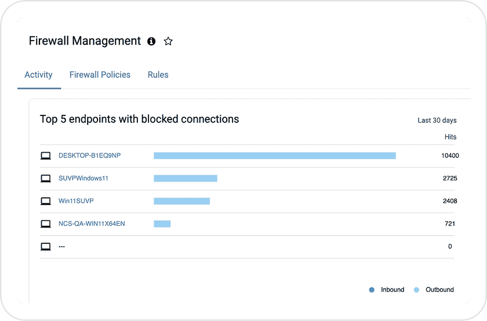487x321 pixels.
Task: Click the 721 hits value
Action: (x=450, y=223)
